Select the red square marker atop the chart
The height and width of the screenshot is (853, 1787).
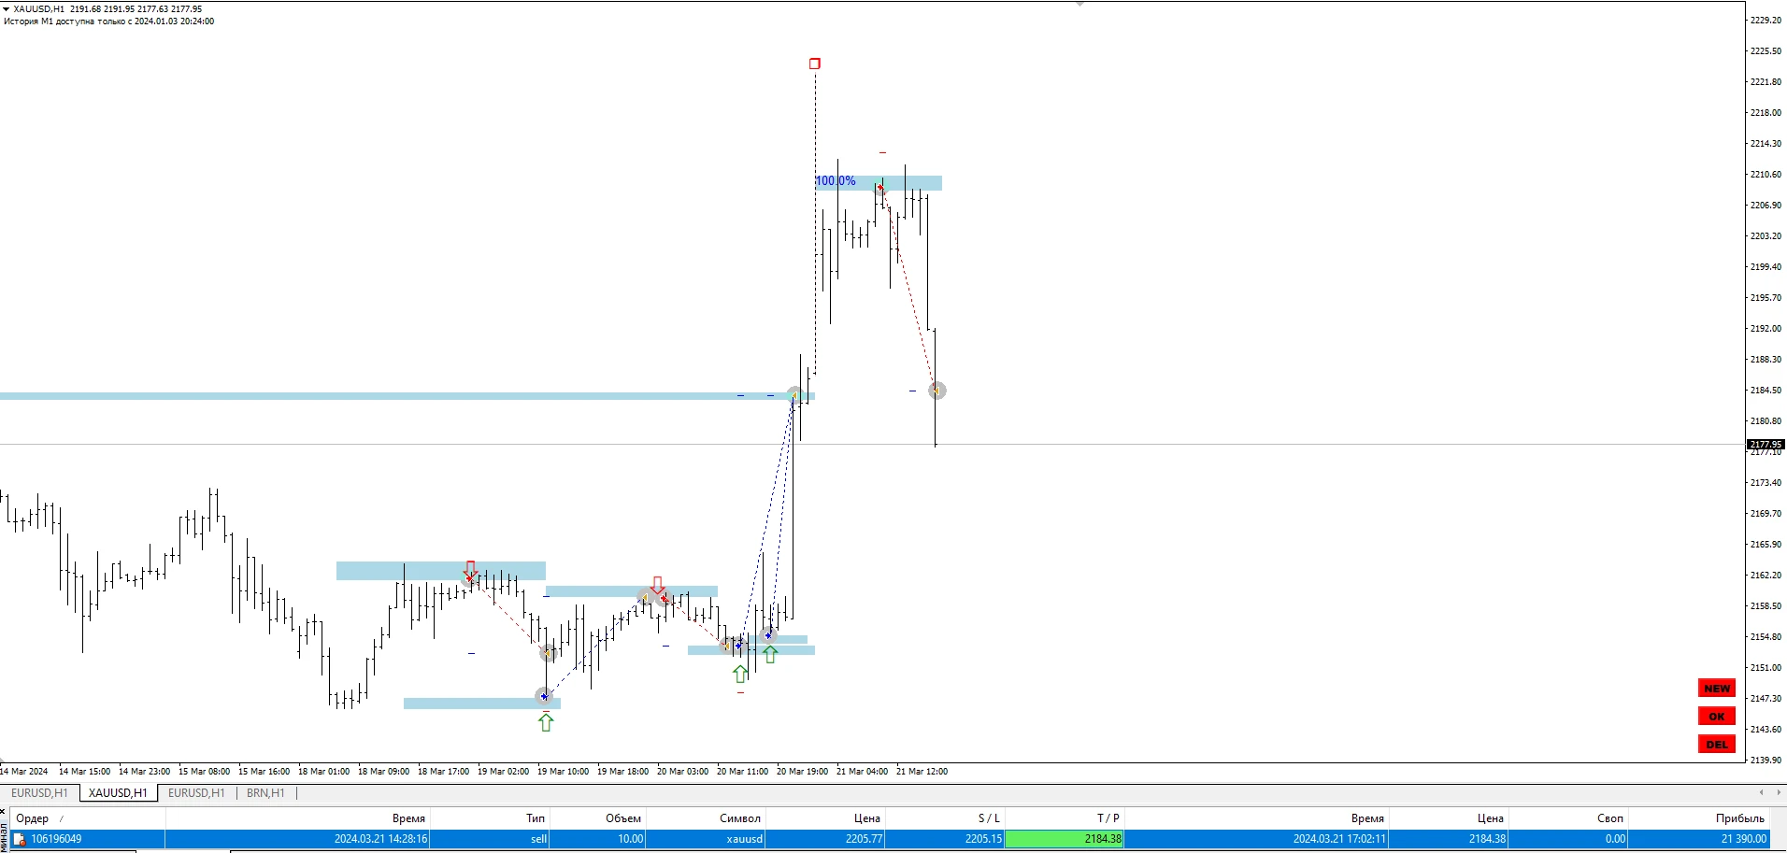(x=815, y=64)
